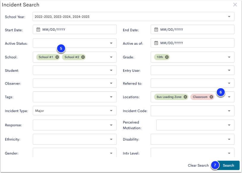Select the School #2 tag text
The height and width of the screenshot is (173, 242).
pyautogui.click(x=72, y=57)
